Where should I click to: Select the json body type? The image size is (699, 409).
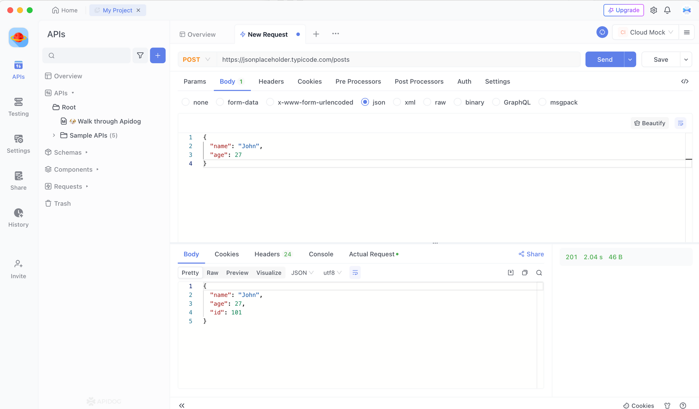coord(373,102)
